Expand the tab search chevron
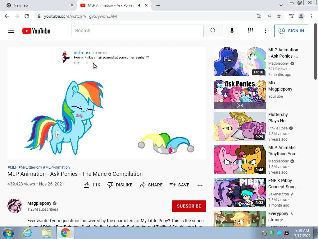 pyautogui.click(x=281, y=5)
